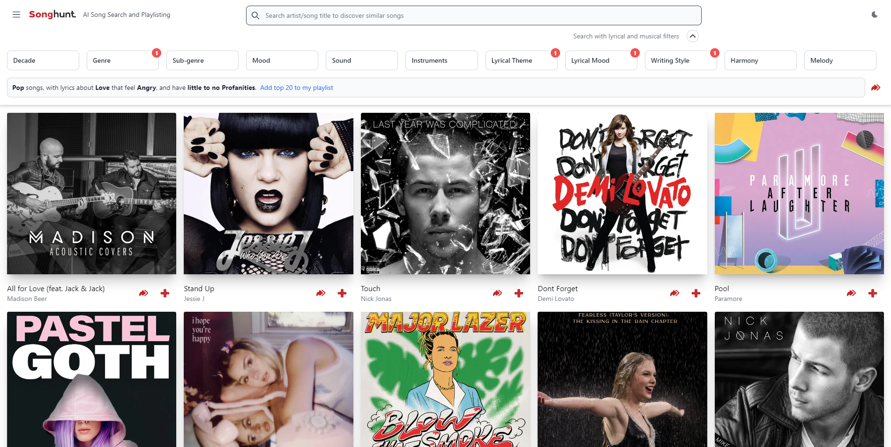Open the Genre filter dropdown
Image resolution: width=891 pixels, height=447 pixels.
[x=123, y=60]
